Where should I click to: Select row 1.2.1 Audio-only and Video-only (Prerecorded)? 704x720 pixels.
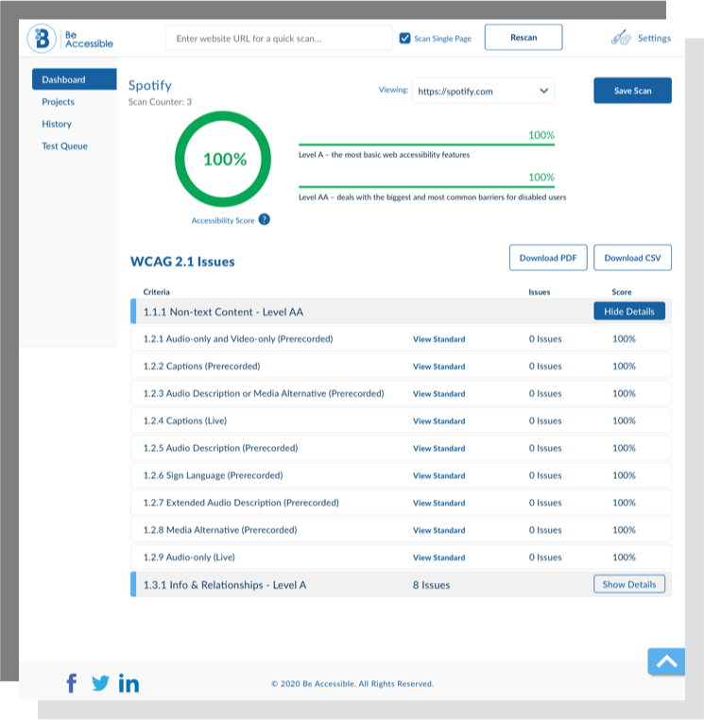coord(401,339)
